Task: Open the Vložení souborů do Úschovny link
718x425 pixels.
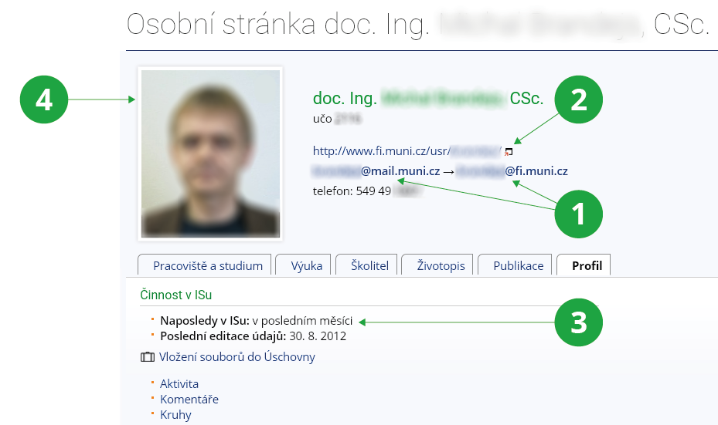Action: click(x=237, y=357)
